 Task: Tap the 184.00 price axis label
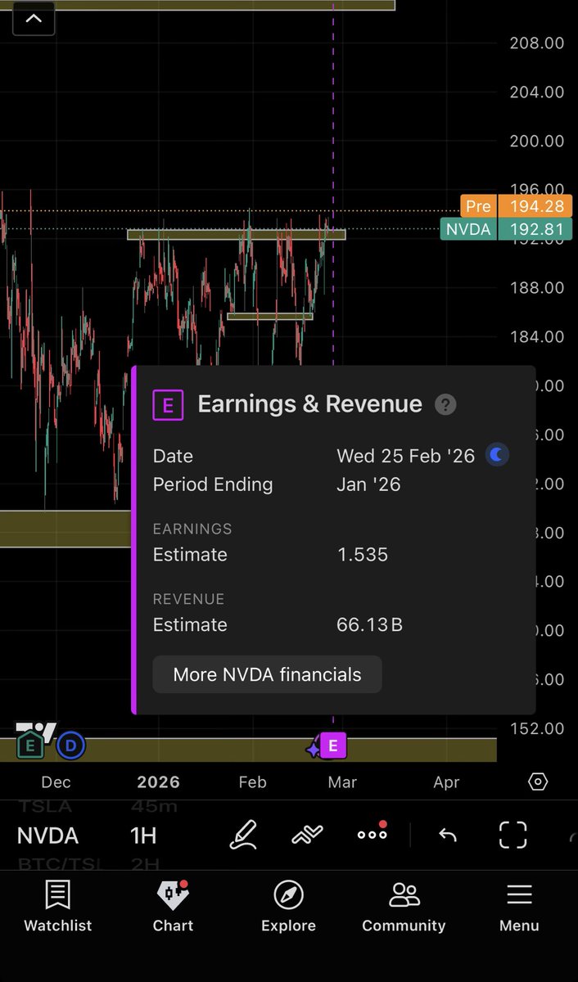[x=537, y=336]
